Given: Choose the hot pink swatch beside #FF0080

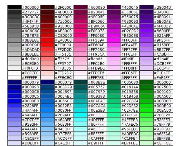Looking at the screenshot, I should [x=81, y=35].
